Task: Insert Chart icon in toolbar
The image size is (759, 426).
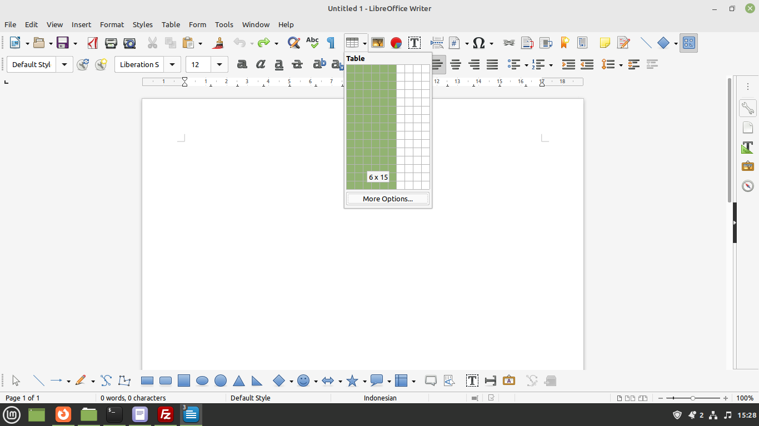Action: [396, 43]
